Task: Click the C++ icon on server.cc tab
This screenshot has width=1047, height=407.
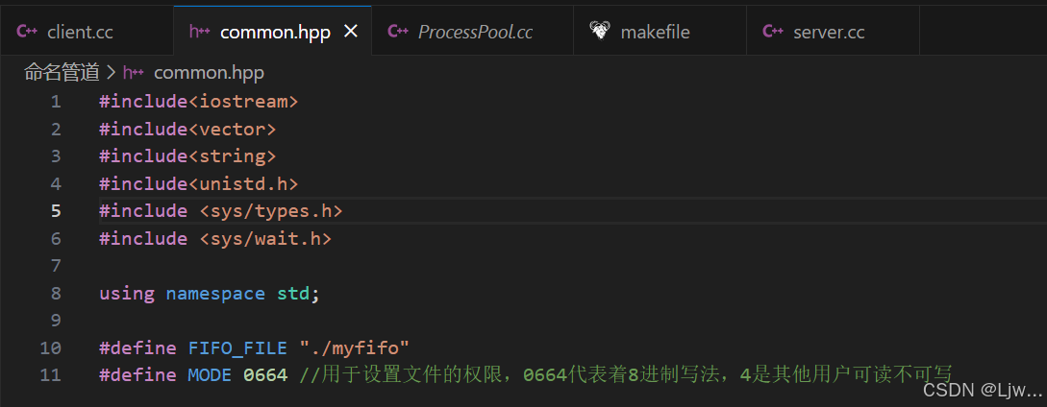Action: point(773,32)
